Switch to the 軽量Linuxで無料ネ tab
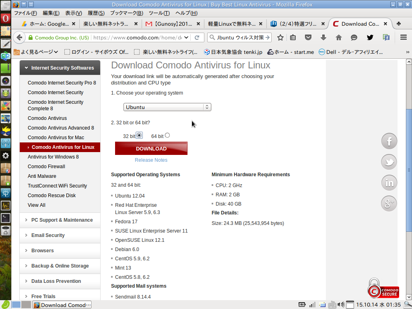 (235, 24)
